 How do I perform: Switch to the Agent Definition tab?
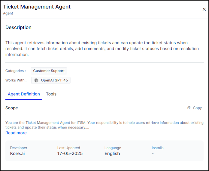point(24,94)
